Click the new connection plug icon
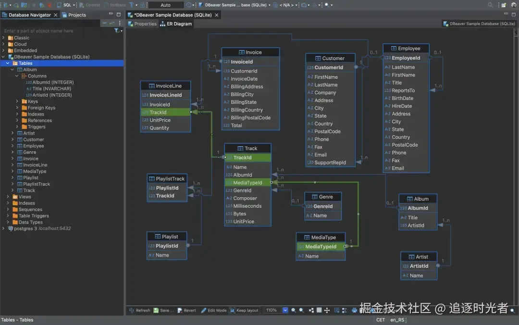The height and width of the screenshot is (325, 519). [x=5, y=5]
